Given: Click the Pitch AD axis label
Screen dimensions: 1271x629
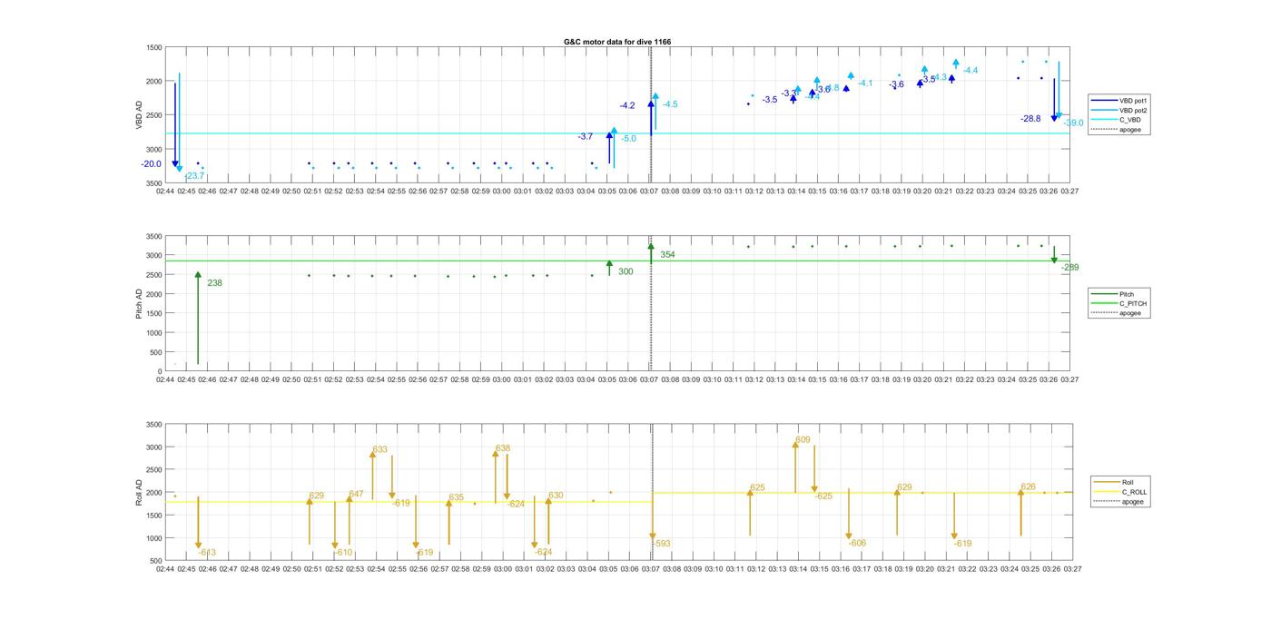Looking at the screenshot, I should click(x=140, y=303).
